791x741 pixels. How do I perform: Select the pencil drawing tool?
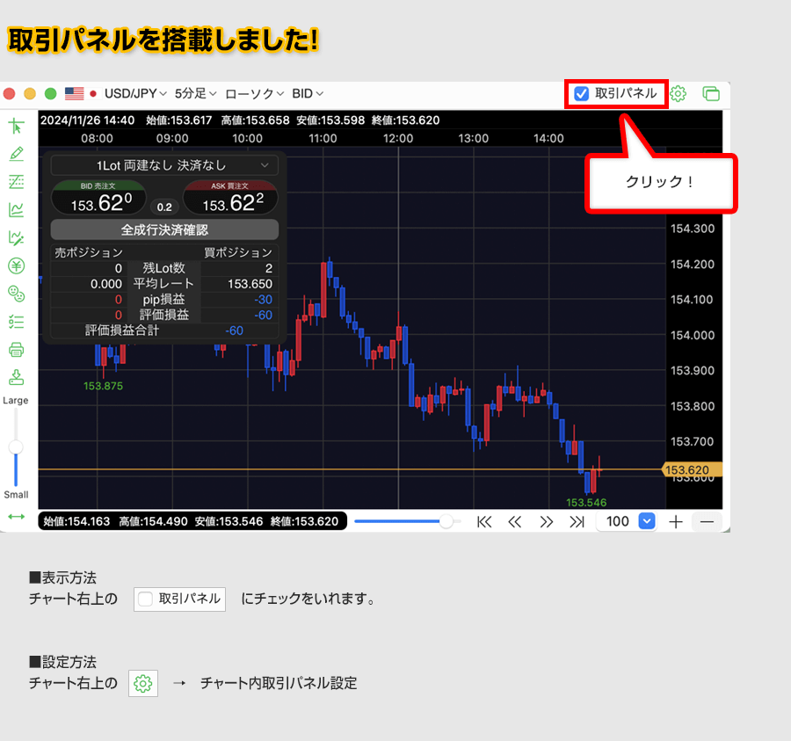pos(16,154)
